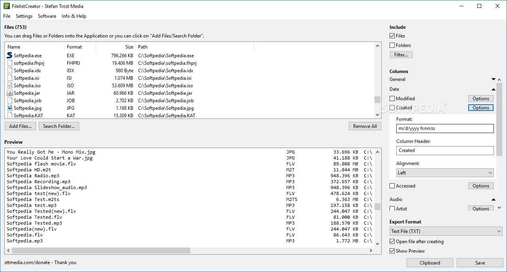The height and width of the screenshot is (272, 507).
Task: Sort files by Path column header
Action: [x=195, y=47]
